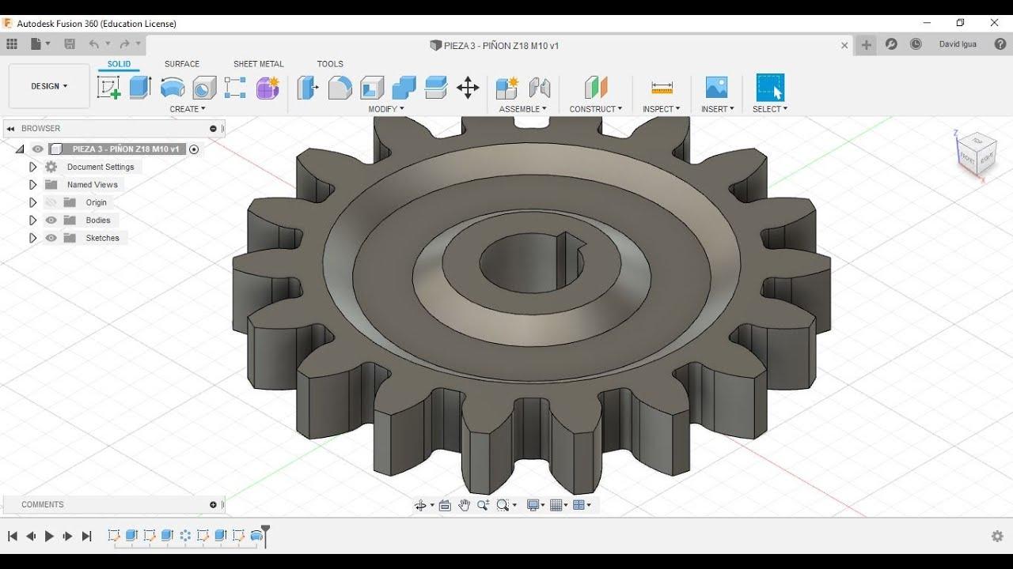Toggle the active component radio button

coord(194,149)
